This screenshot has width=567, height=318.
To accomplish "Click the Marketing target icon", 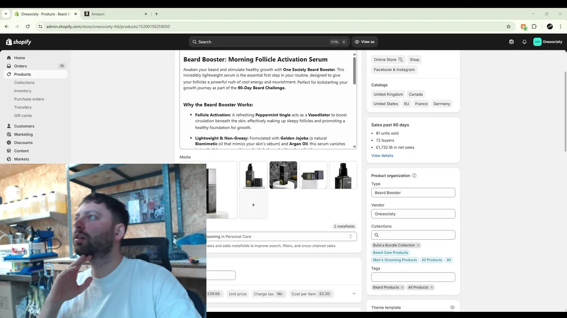I will pos(9,134).
